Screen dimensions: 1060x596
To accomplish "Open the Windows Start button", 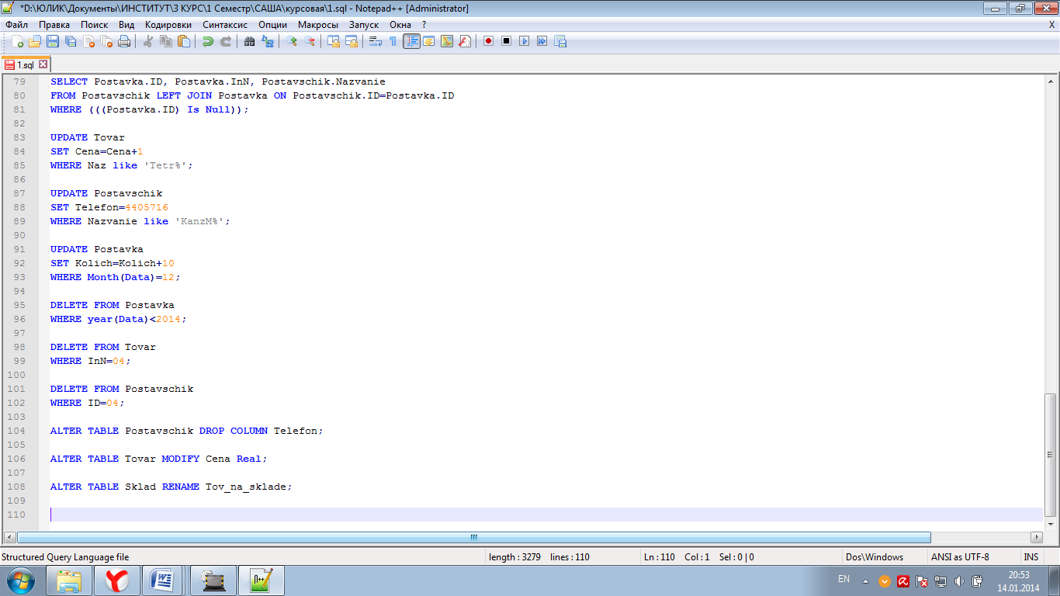I will click(x=21, y=580).
